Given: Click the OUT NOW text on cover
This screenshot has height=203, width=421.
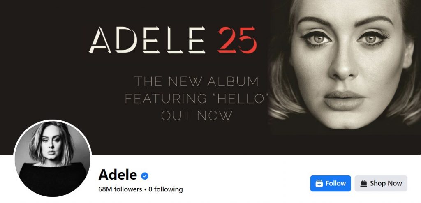Looking at the screenshot, I should click(x=197, y=115).
